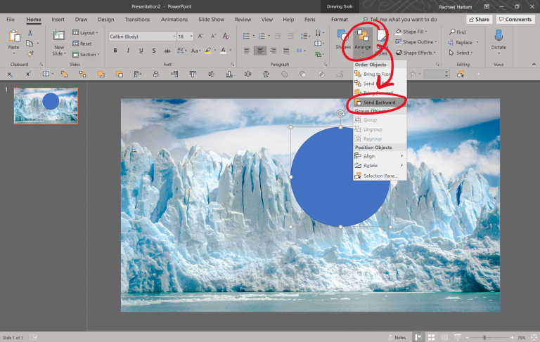Click the Share button
The image size is (540, 342).
coord(479,20)
